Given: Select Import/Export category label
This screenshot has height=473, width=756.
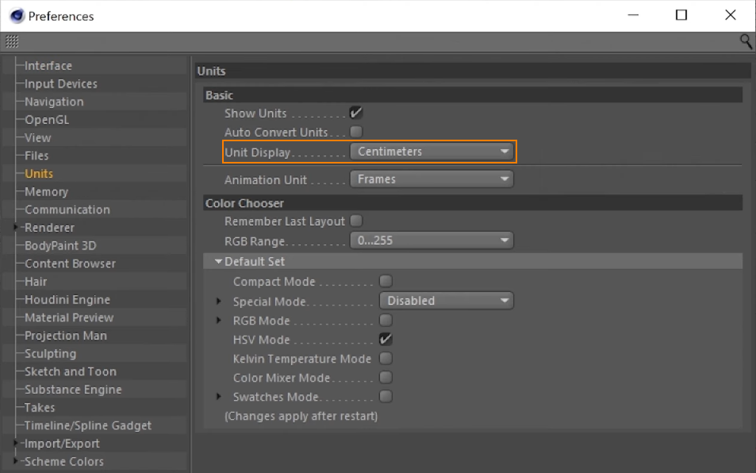Looking at the screenshot, I should pos(62,444).
